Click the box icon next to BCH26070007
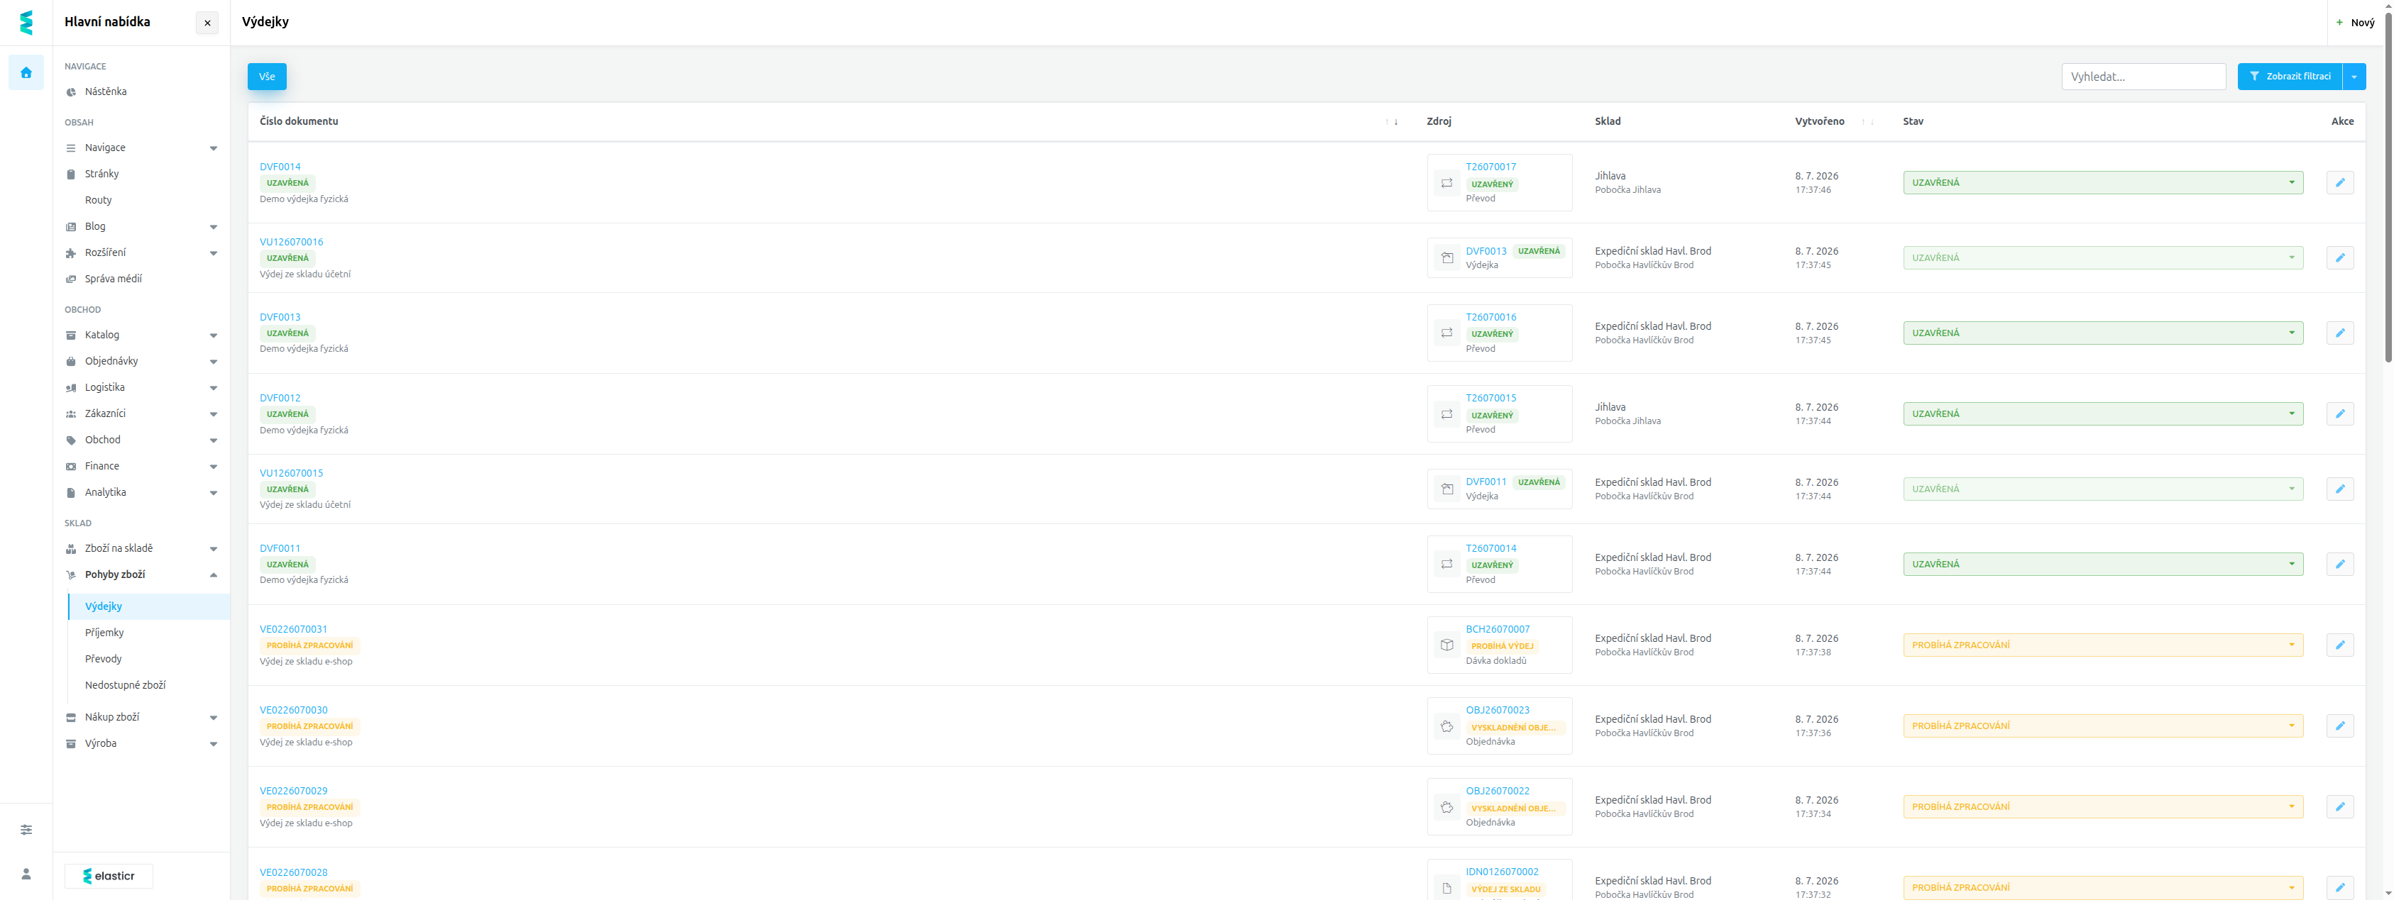Viewport: 2394px width, 900px height. pos(1446,645)
